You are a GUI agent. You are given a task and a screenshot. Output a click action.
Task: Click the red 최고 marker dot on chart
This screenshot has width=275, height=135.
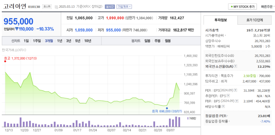point(5,61)
